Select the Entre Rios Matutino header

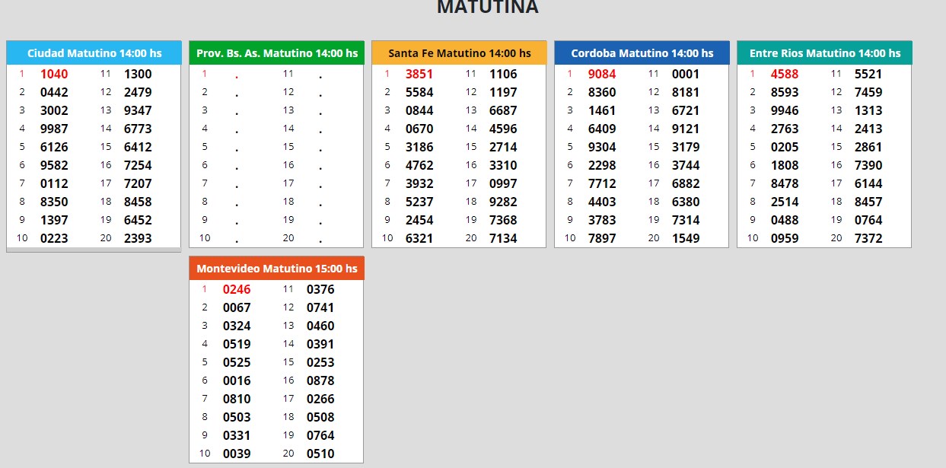click(x=824, y=53)
